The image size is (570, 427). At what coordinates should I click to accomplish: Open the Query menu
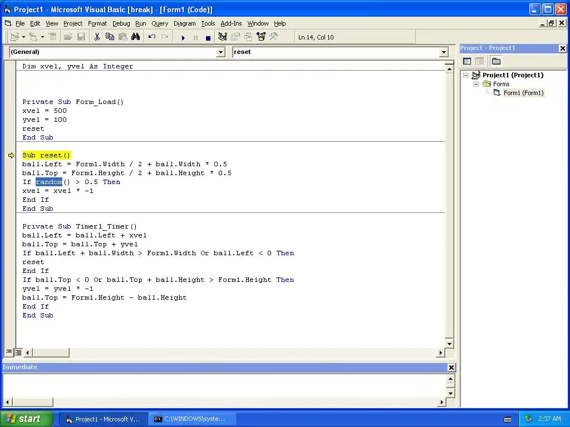(160, 23)
